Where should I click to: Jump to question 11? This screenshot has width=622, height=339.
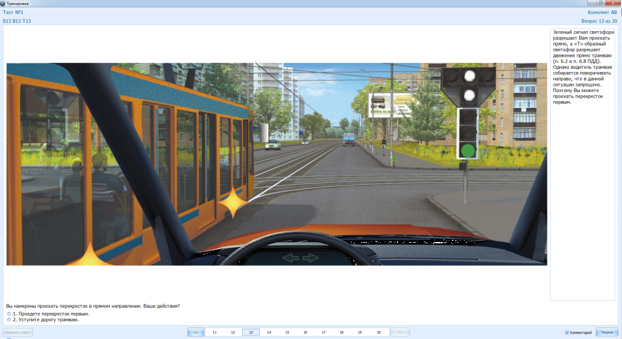tap(215, 332)
